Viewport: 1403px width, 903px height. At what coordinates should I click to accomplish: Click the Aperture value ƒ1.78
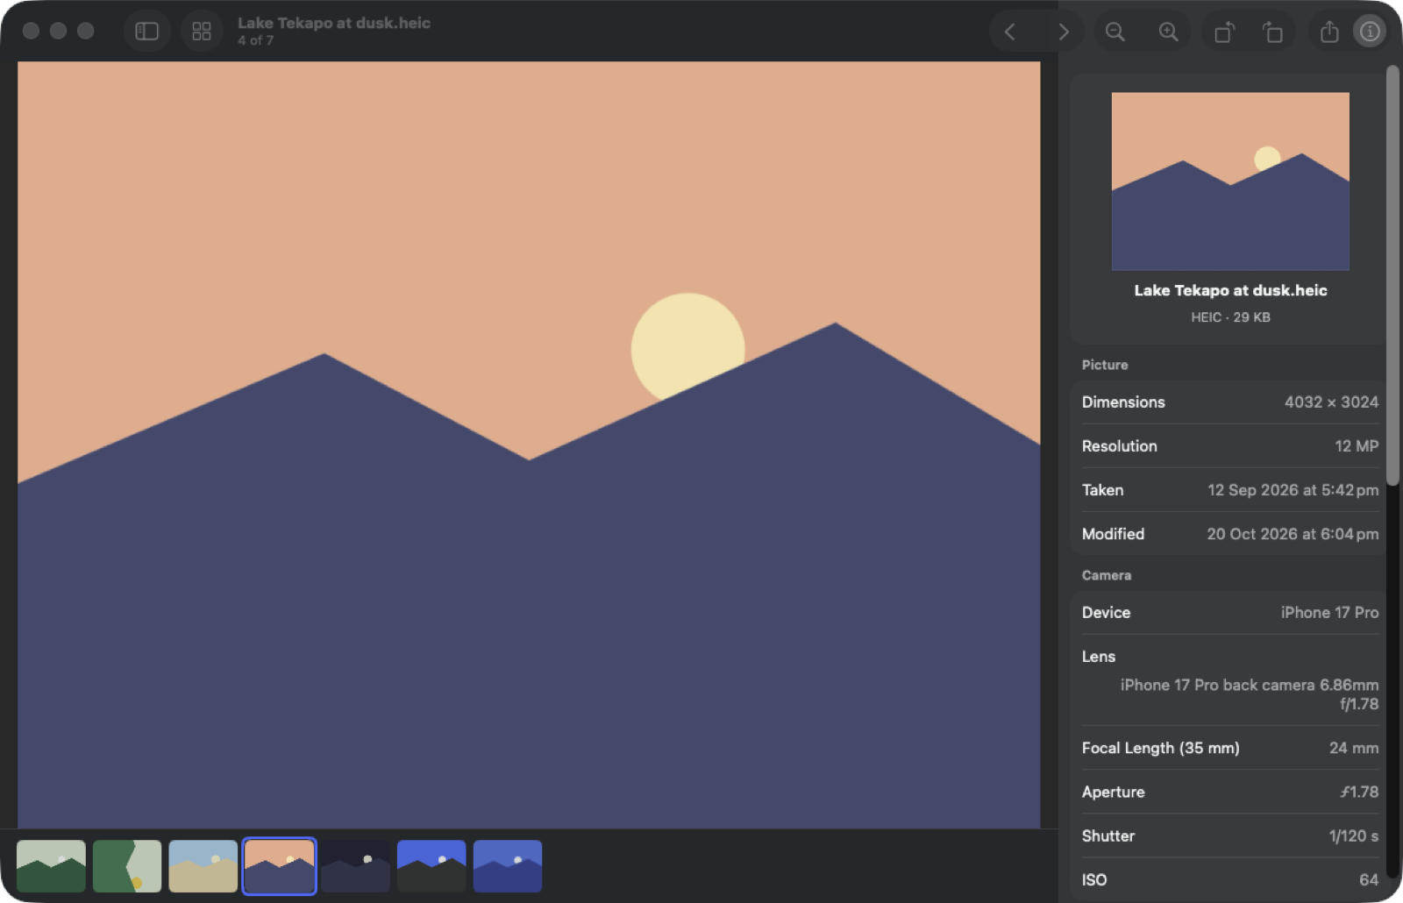pos(1359,792)
